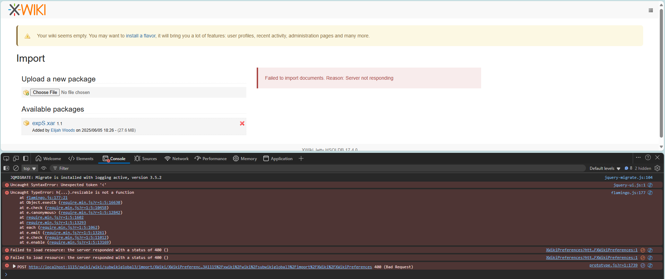Open DevTools help question mark icon

648,157
